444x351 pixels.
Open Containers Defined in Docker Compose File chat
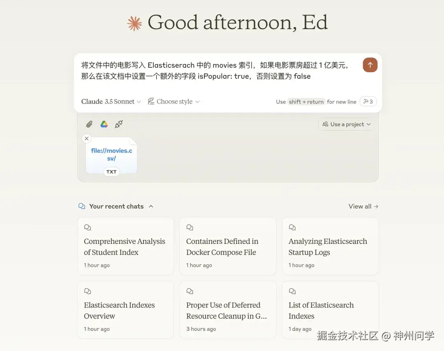[228, 246]
